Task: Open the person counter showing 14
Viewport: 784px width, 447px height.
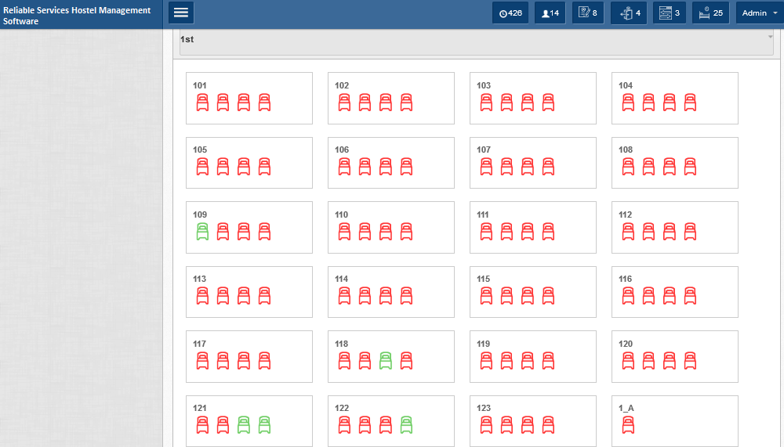Action: (x=550, y=13)
